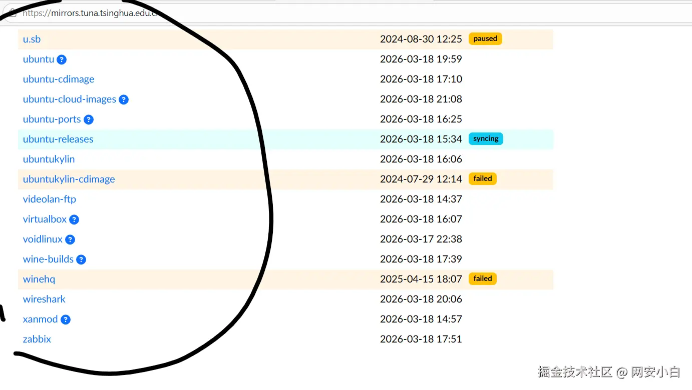Select timestamp 2026-03-18 14:57
This screenshot has width=692, height=390.
point(421,319)
